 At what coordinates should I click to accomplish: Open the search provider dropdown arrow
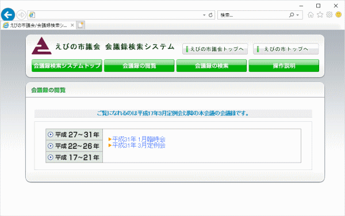(298, 15)
